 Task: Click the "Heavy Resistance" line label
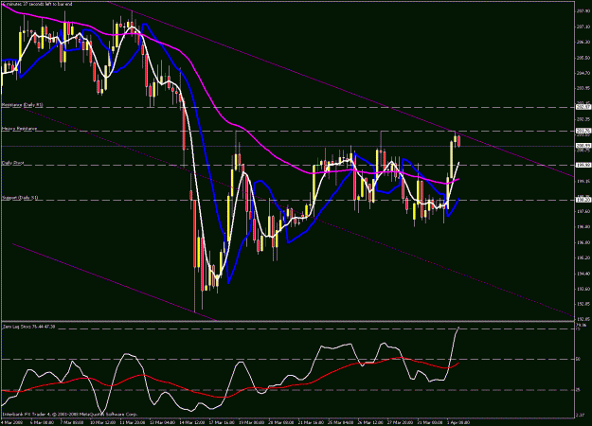[x=19, y=129]
